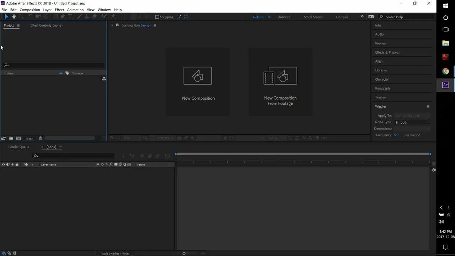
Task: Open the timeline (none) panel menu
Action: [x=60, y=147]
